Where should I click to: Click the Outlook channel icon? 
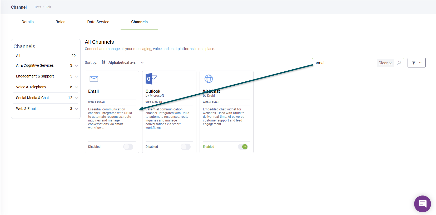coord(151,79)
